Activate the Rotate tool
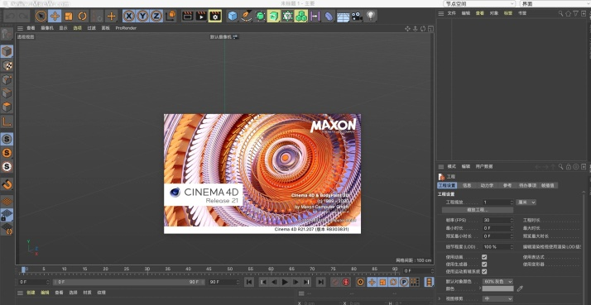Screen dimensions: 591x305 click(x=83, y=17)
